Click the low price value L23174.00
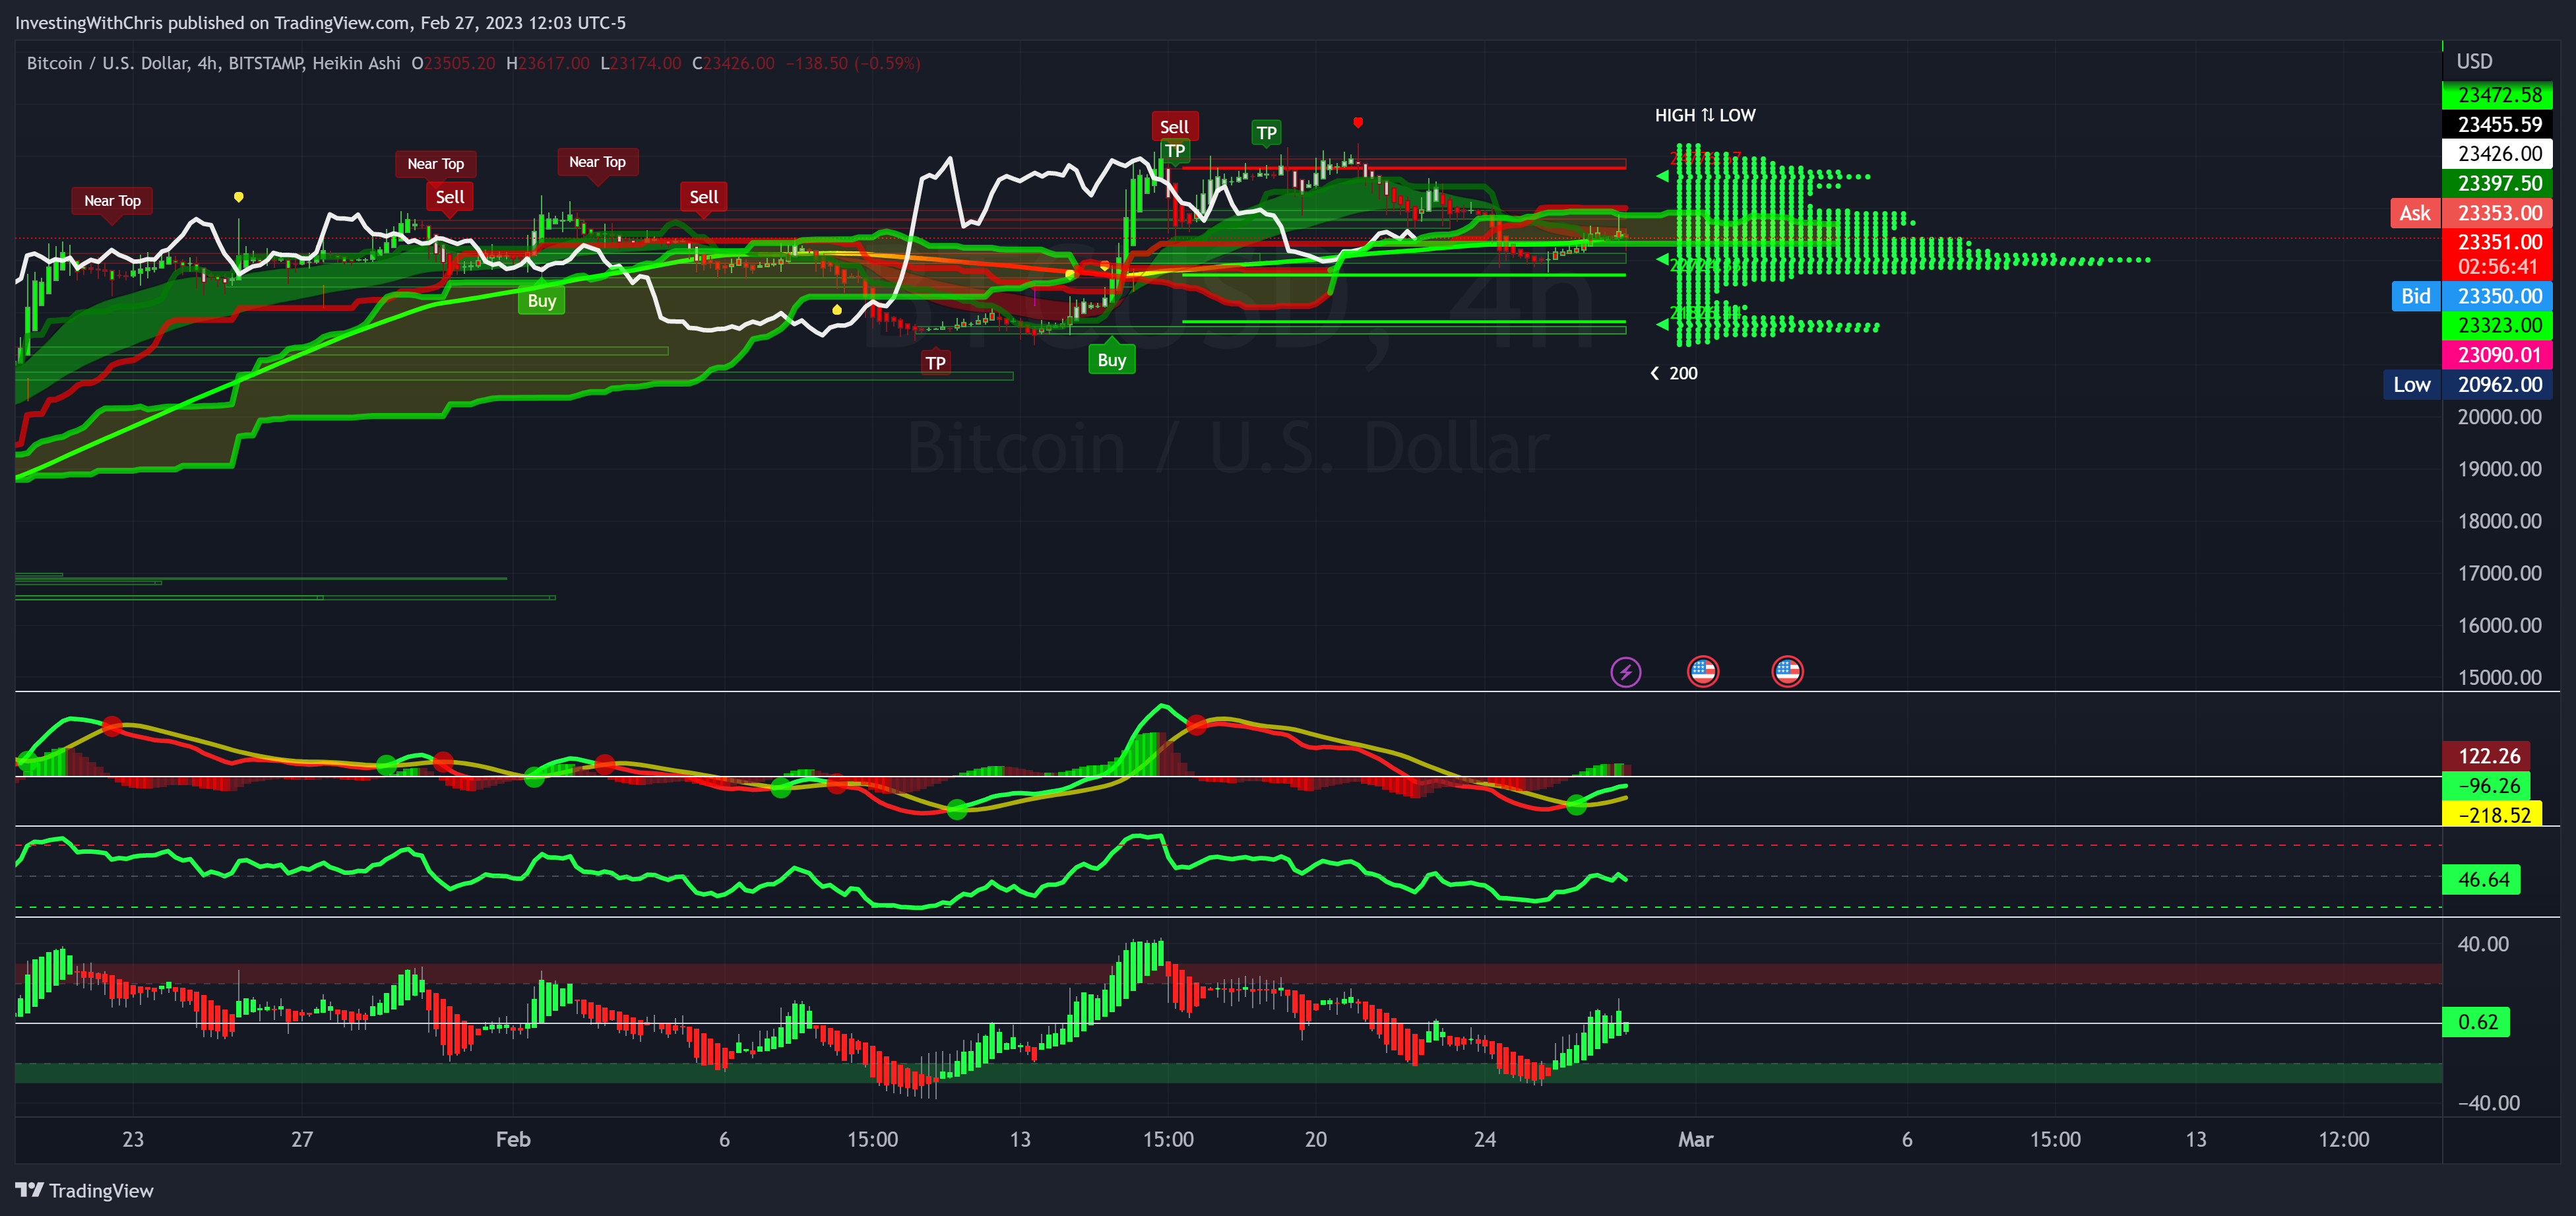This screenshot has width=2576, height=1216. click(641, 63)
